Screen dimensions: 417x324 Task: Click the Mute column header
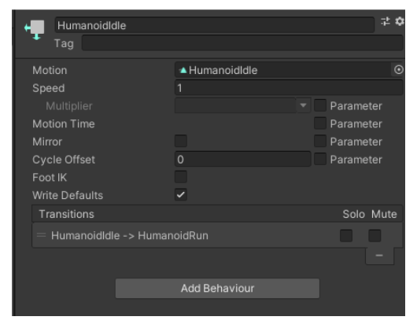point(384,214)
